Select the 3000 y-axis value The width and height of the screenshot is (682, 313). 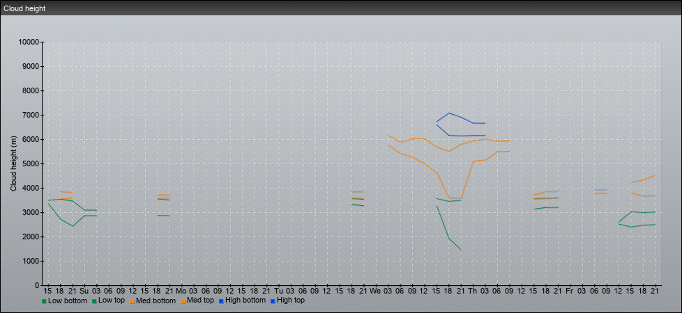(x=31, y=212)
